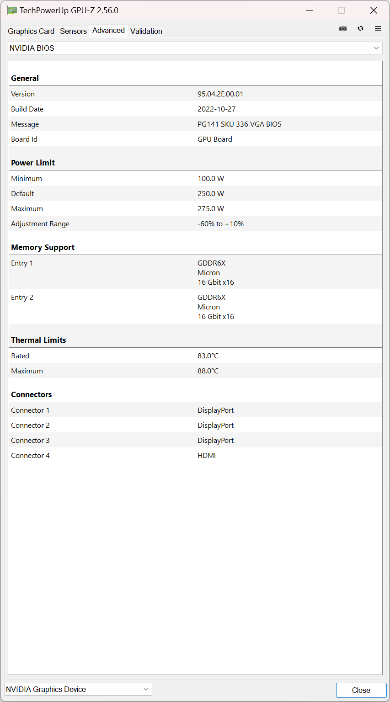Select the Connector 1 row label

(30, 410)
